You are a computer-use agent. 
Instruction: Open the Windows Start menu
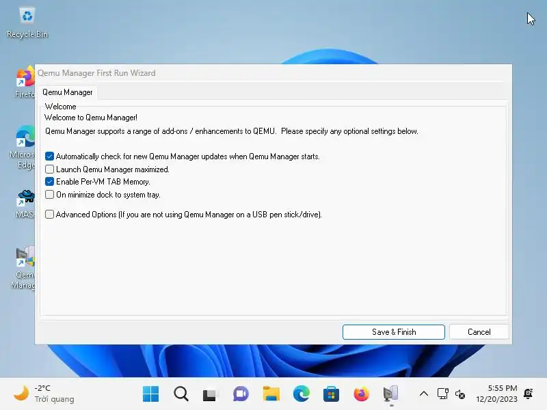click(x=150, y=394)
